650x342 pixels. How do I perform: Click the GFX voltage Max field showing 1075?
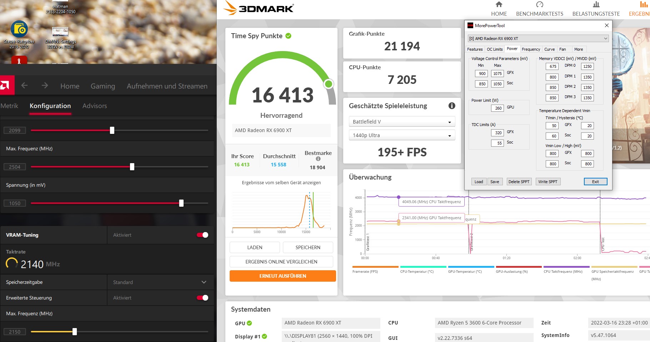click(497, 74)
